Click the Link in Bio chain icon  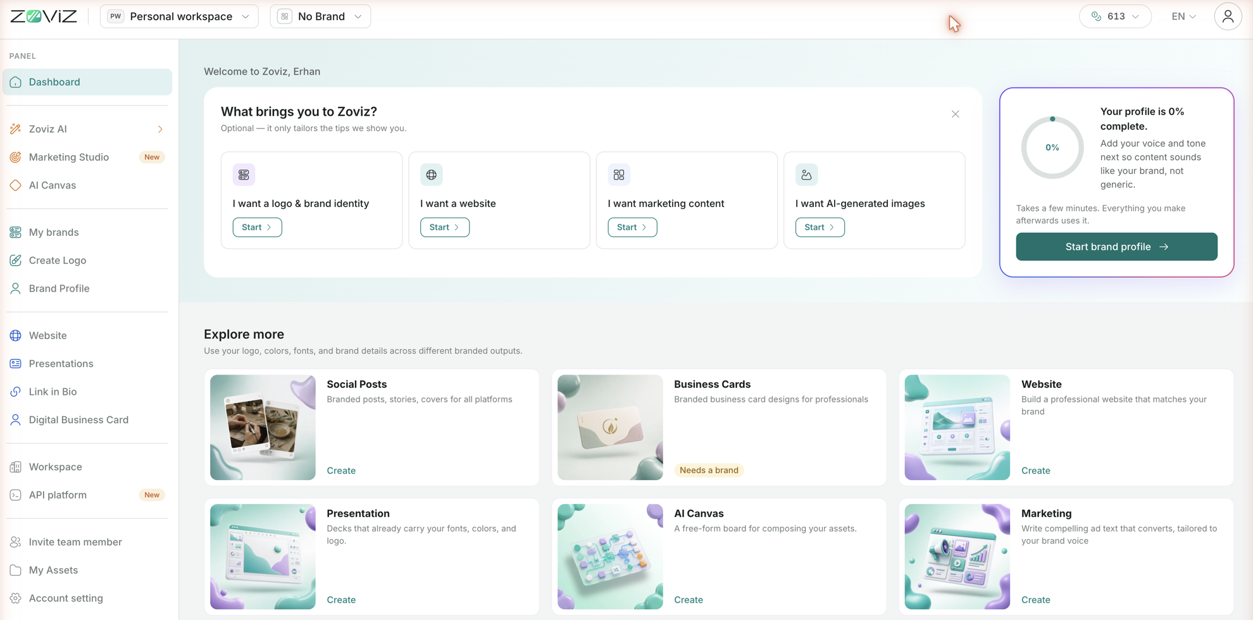click(x=16, y=392)
